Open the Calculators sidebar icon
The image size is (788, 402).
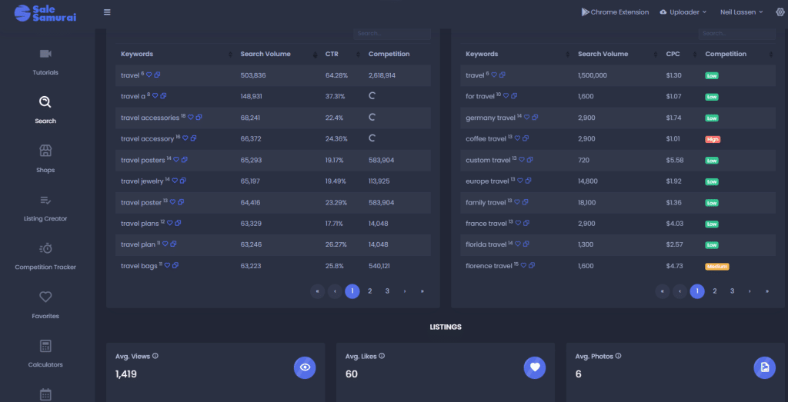(45, 346)
